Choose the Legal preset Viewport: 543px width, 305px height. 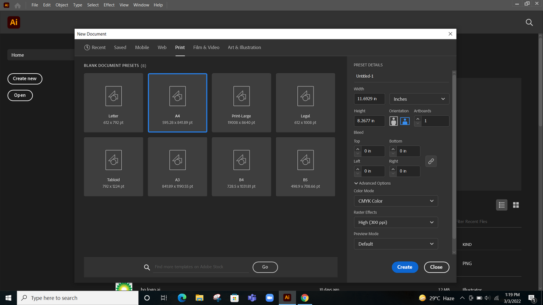coord(305,103)
